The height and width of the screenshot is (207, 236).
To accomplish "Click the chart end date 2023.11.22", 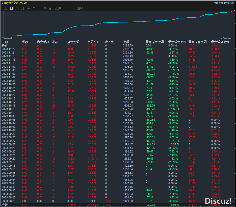I will 226,38.
